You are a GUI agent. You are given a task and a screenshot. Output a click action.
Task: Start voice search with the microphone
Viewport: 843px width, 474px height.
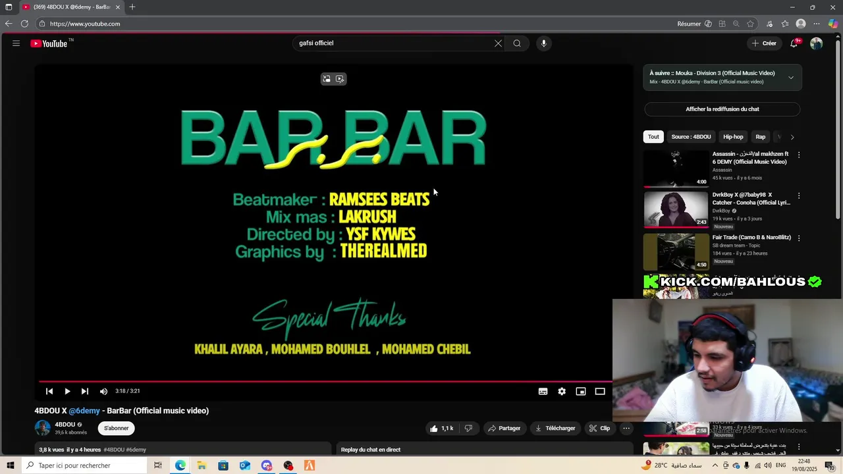point(543,43)
